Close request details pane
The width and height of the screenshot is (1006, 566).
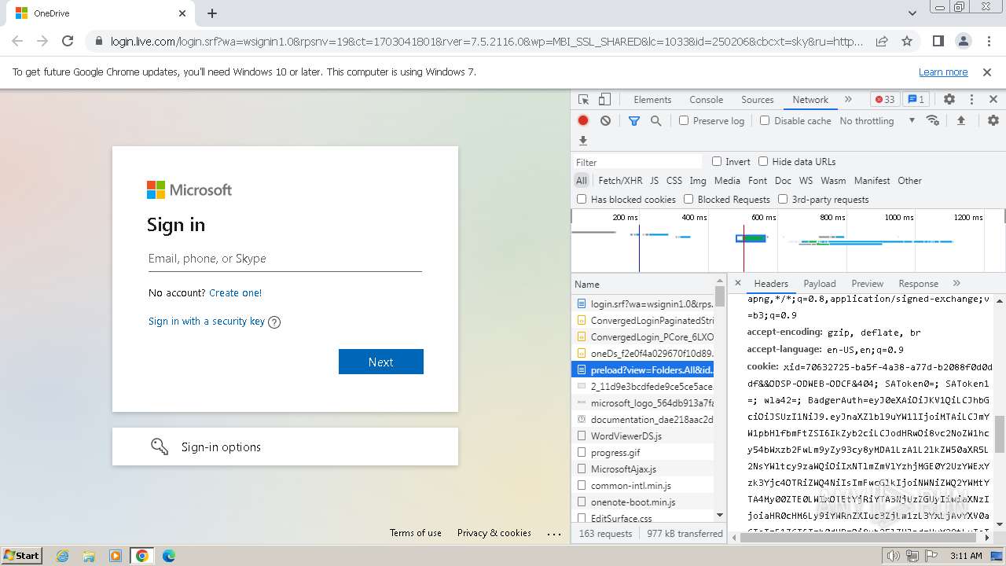738,283
